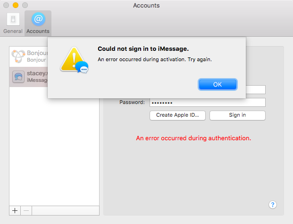
Task: Click the Sign in button
Action: 237,115
